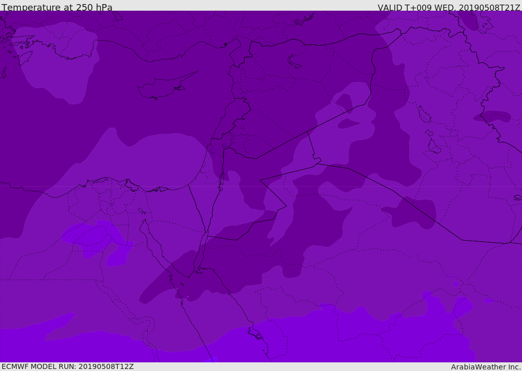Click the 'Temperature at 250 hPa' title
The image size is (522, 371).
[57, 7]
